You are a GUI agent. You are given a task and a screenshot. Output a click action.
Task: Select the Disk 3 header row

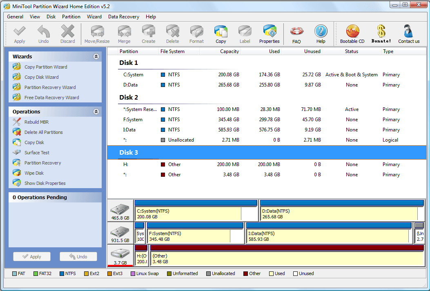coord(267,152)
